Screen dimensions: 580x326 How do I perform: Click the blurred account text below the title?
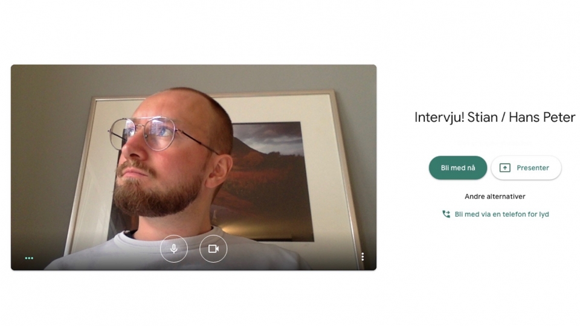tap(495, 144)
